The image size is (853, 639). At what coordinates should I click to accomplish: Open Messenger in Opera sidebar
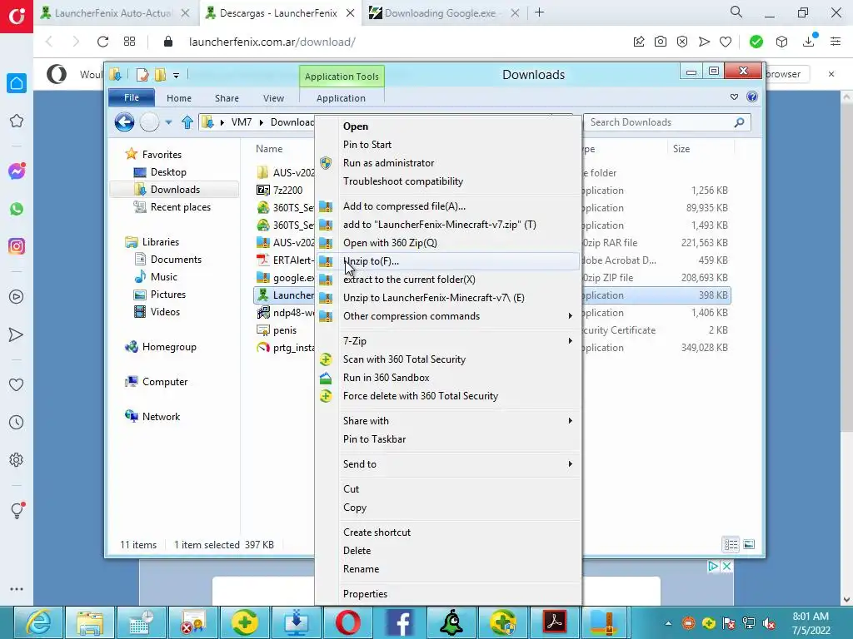click(x=17, y=171)
